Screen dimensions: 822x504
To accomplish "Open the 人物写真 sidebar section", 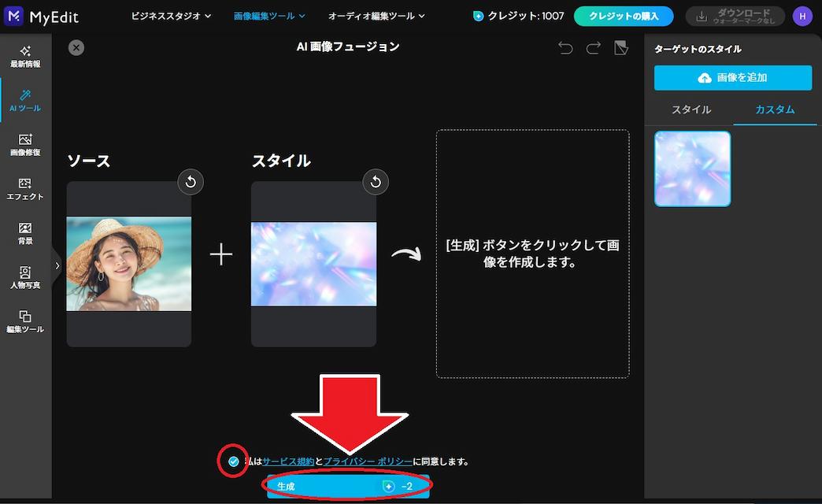I will [25, 278].
